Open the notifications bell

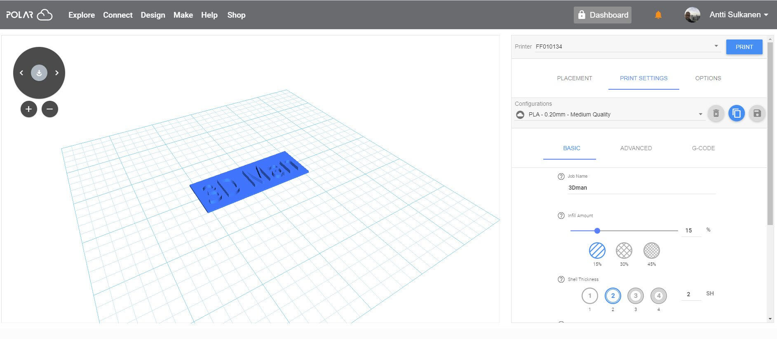(x=658, y=15)
